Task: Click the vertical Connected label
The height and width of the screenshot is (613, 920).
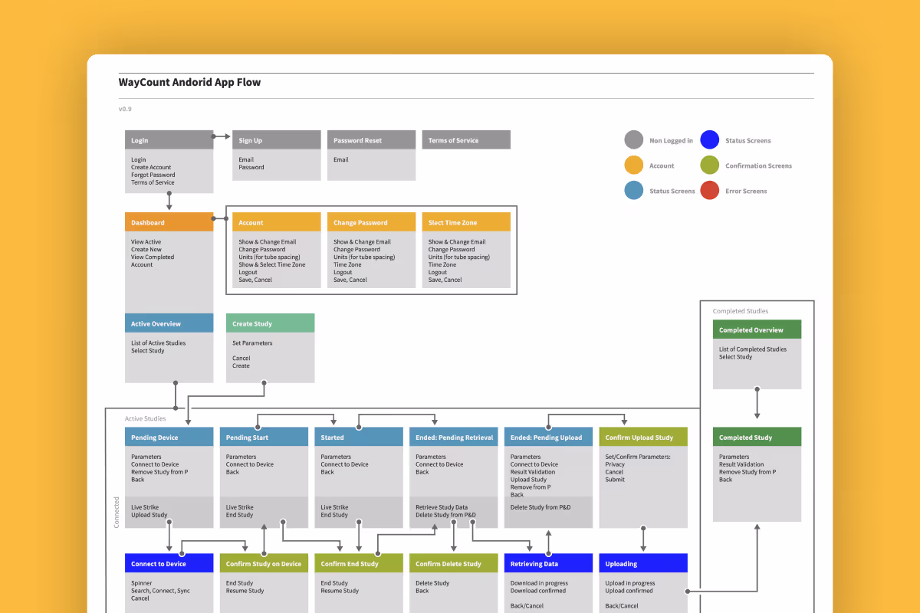Action: click(117, 512)
